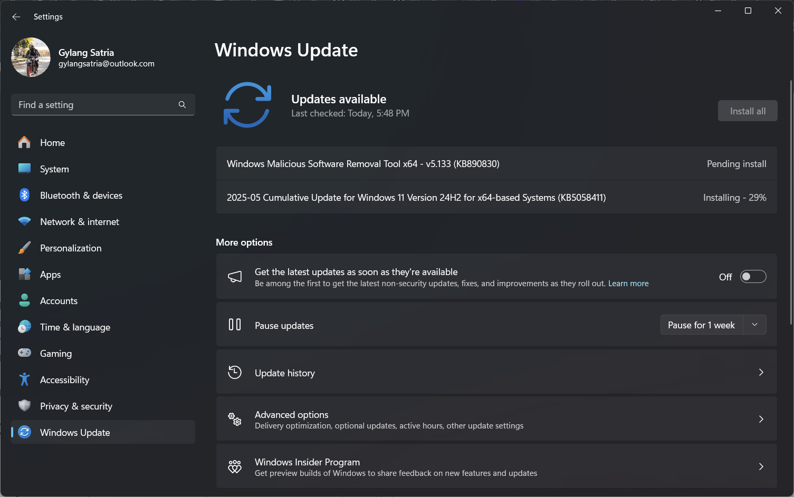Open Personalization settings
Viewport: 794px width, 497px height.
[x=103, y=248]
